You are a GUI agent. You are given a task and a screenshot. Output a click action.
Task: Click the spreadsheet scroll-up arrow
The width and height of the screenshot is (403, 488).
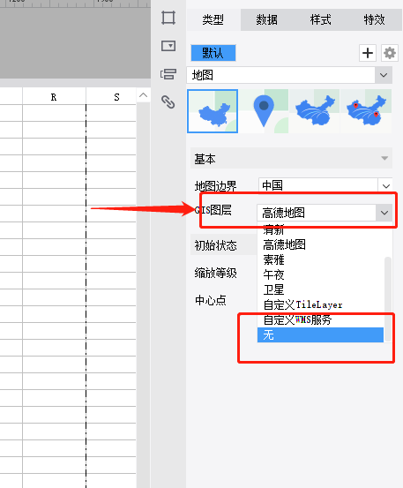(x=144, y=95)
